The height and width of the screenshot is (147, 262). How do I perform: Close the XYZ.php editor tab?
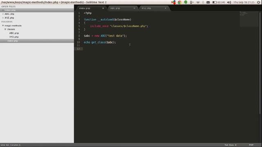[x=165, y=8]
